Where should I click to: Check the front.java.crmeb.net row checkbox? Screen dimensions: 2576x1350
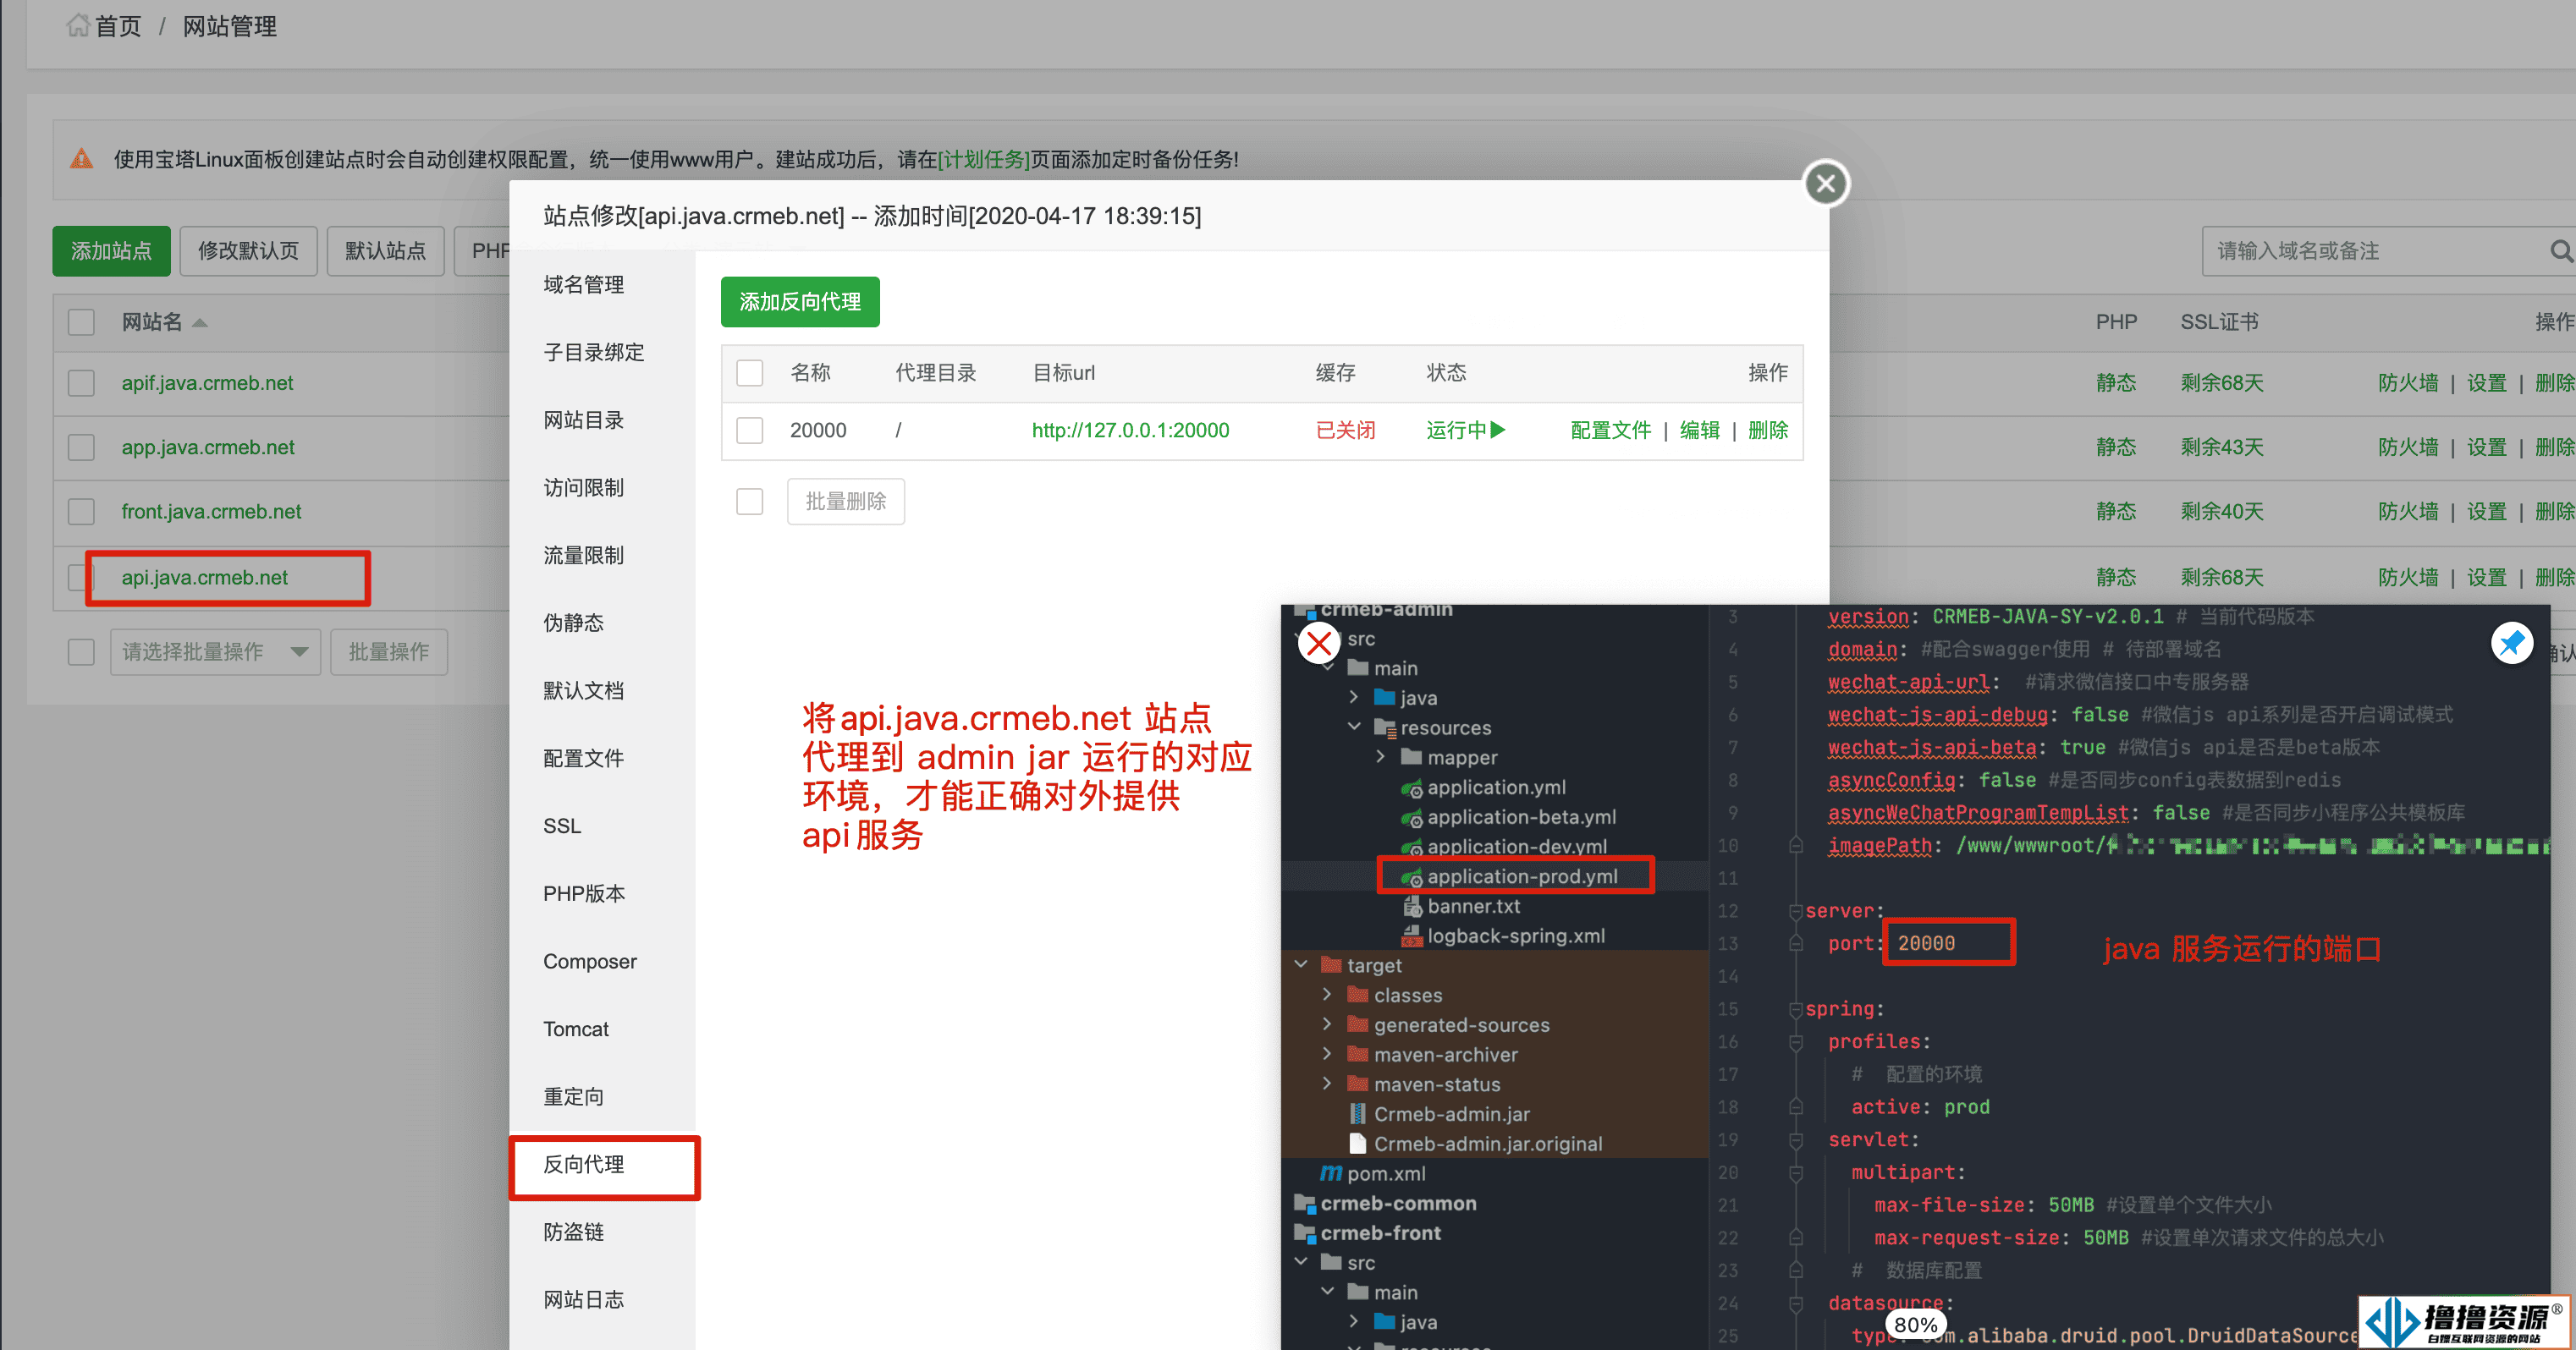(81, 512)
